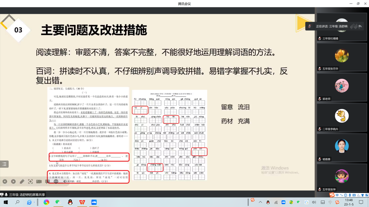Open QQ penguin app in taskbar
The height and width of the screenshot is (207, 369).
(70, 202)
